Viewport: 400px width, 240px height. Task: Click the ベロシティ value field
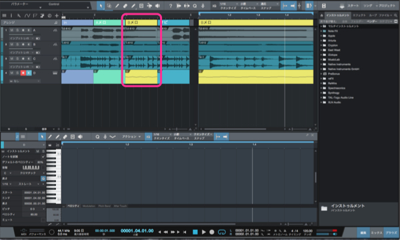pyautogui.click(x=34, y=215)
